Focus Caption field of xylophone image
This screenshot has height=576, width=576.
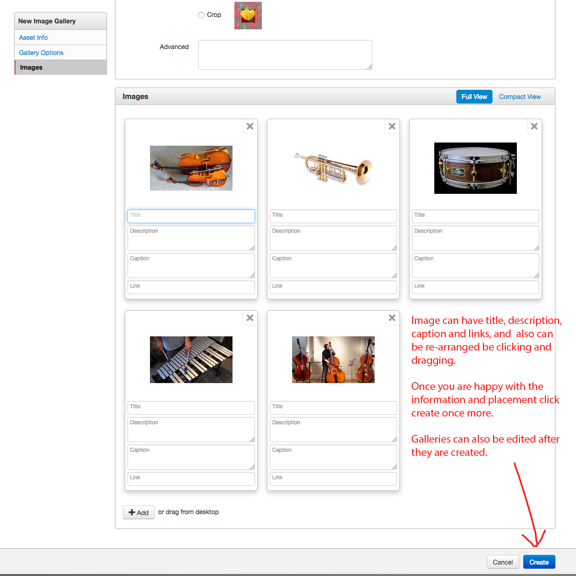[x=191, y=457]
